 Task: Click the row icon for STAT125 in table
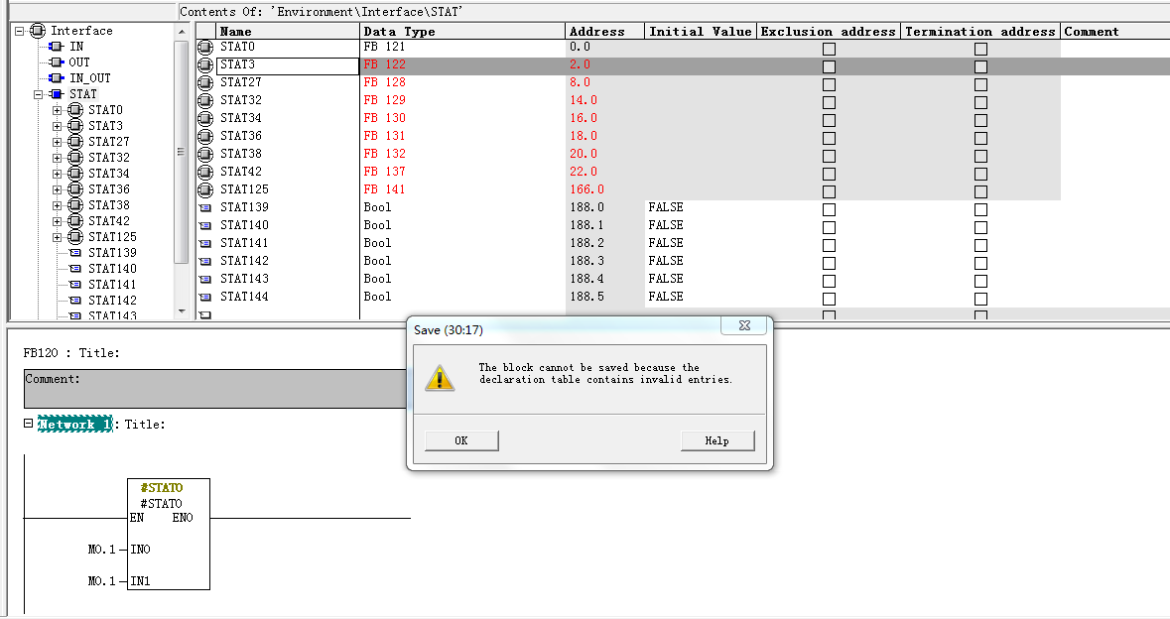click(205, 189)
